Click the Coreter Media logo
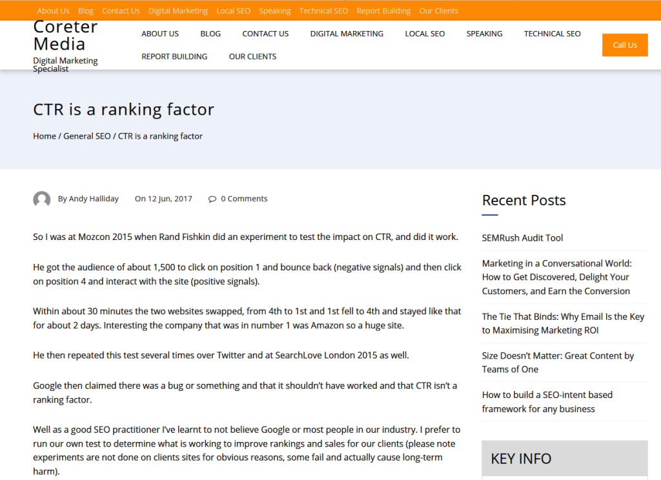Screen dimensions: 661x480 [65, 35]
